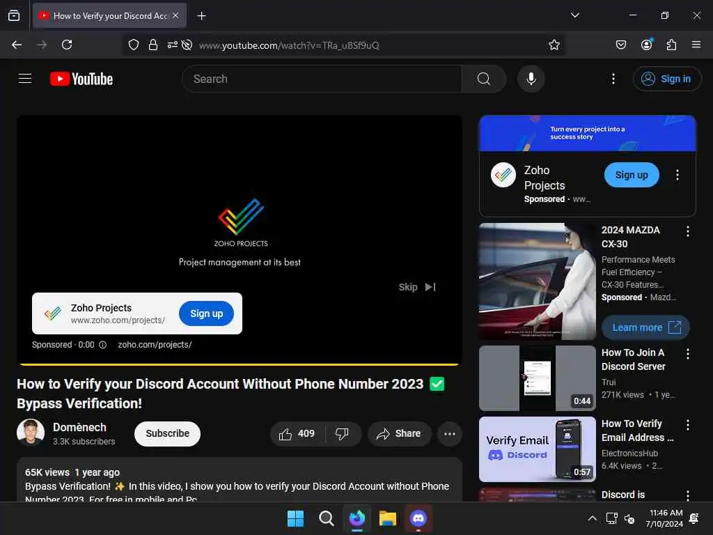Focus the YouTube Search box
713x535 pixels.
[322, 79]
